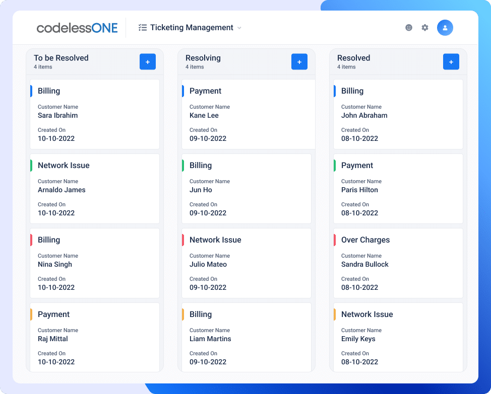Screen dimensions: 491x394
Task: Click the To be Resolved column header
Action: (x=61, y=58)
